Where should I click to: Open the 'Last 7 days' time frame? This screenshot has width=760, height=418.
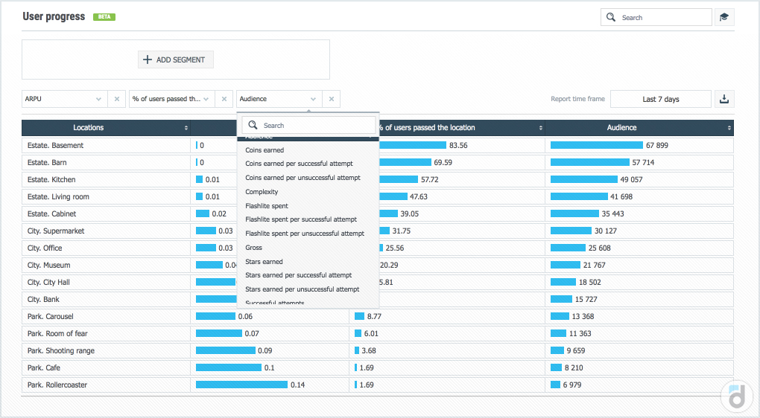pyautogui.click(x=660, y=99)
